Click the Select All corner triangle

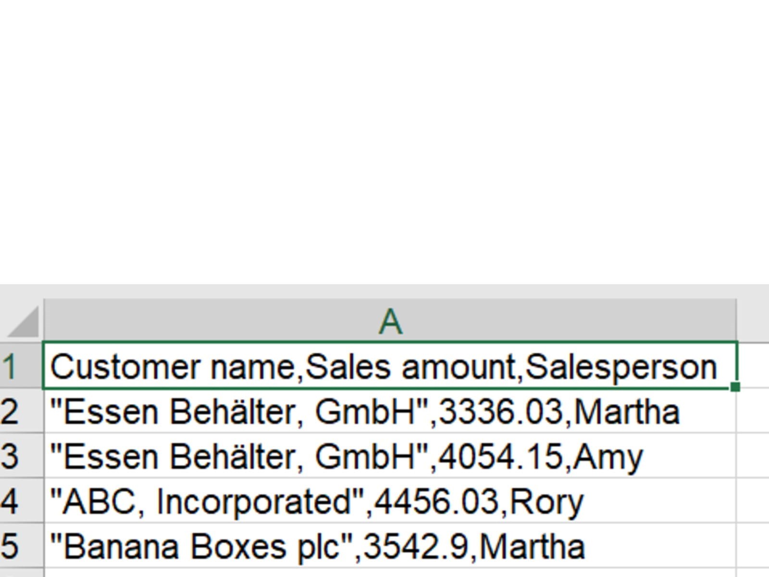(23, 321)
